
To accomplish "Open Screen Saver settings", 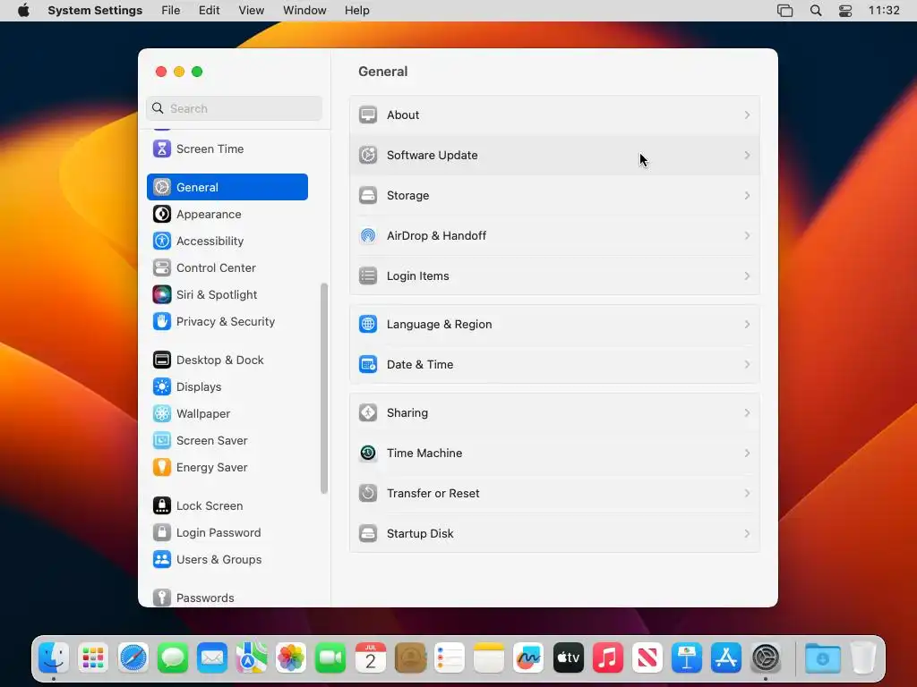I will point(227,441).
